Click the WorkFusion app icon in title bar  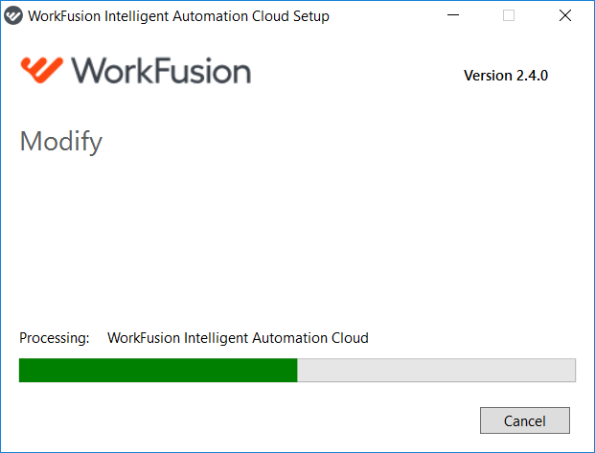(x=13, y=16)
